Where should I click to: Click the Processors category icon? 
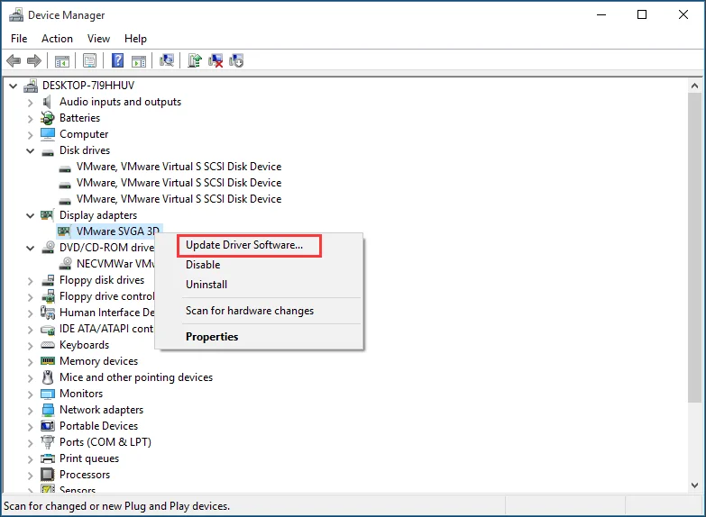pyautogui.click(x=47, y=475)
